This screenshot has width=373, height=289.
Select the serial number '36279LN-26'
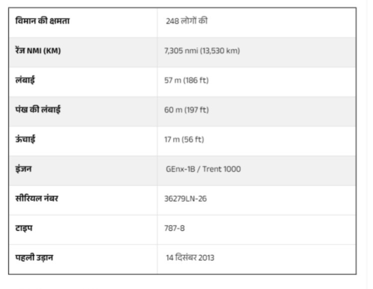pos(185,198)
